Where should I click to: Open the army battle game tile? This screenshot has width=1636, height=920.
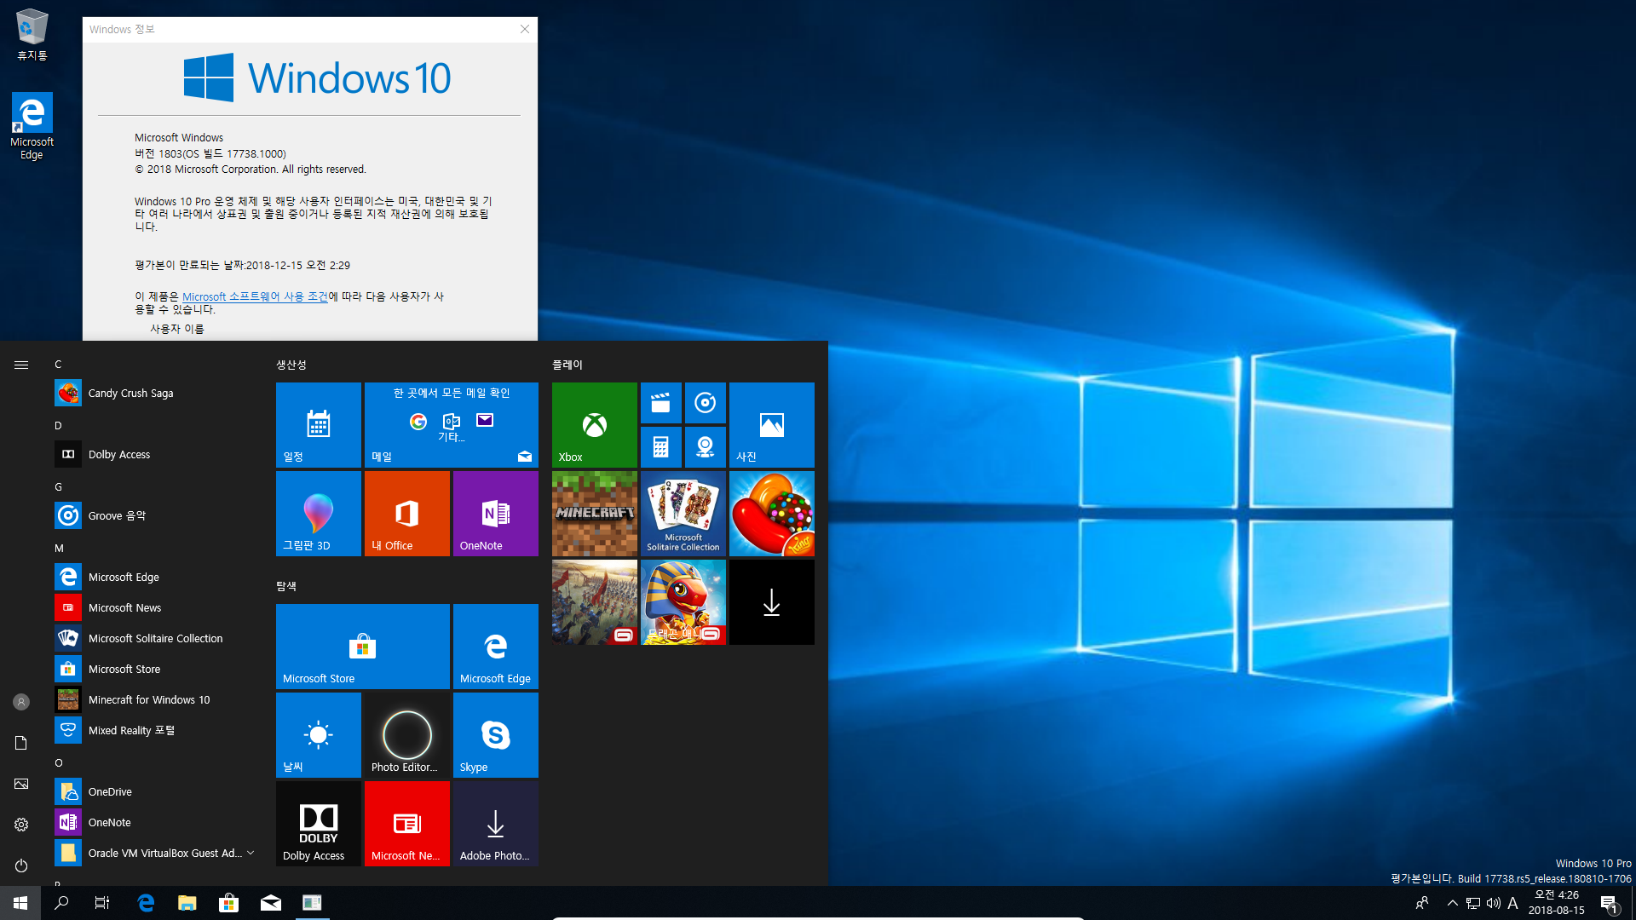(x=594, y=601)
